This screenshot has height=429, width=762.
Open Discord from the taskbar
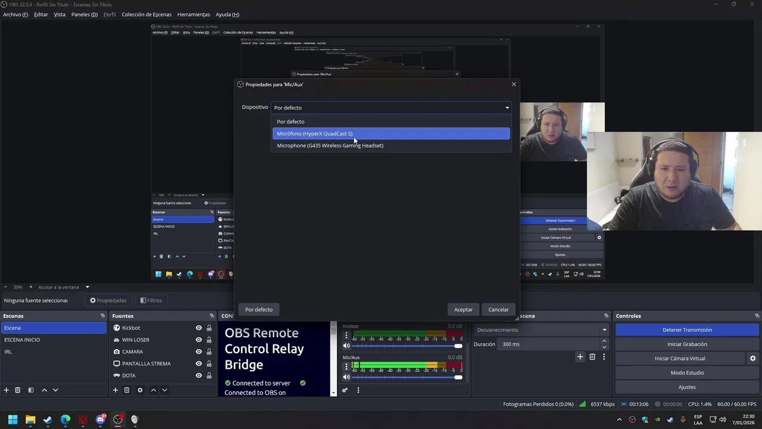click(x=101, y=419)
